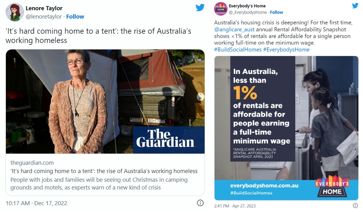Screen dimensions: 363x212
Task: Click Everybody's Home profile avatar
Action: [x=220, y=9]
